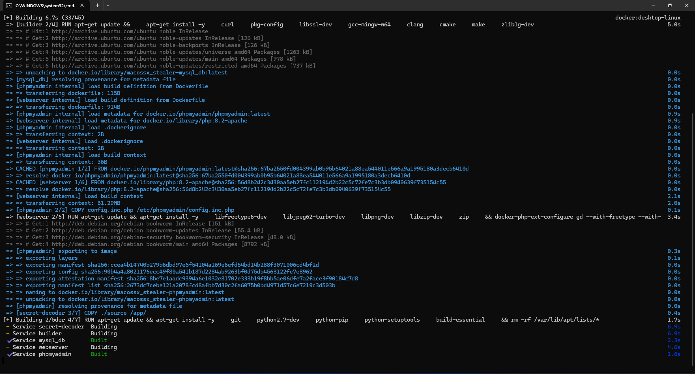Click the checkmark beside Service phpmyadmin
This screenshot has height=374, width=695.
tap(10, 354)
